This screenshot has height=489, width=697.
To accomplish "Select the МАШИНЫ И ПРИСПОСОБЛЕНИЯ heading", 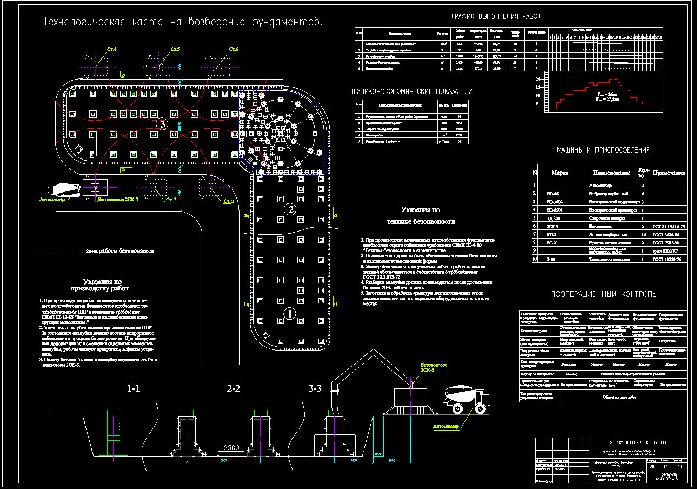I will (x=603, y=150).
